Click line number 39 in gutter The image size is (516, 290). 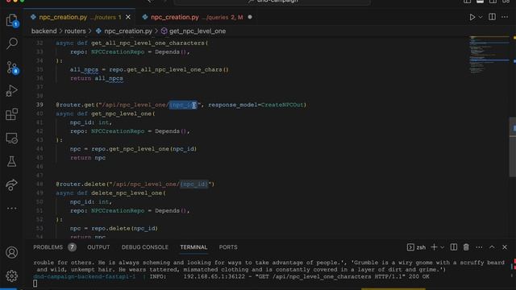click(x=40, y=105)
